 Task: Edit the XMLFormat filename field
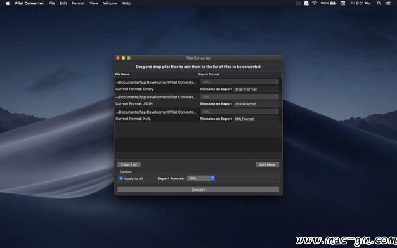click(256, 119)
